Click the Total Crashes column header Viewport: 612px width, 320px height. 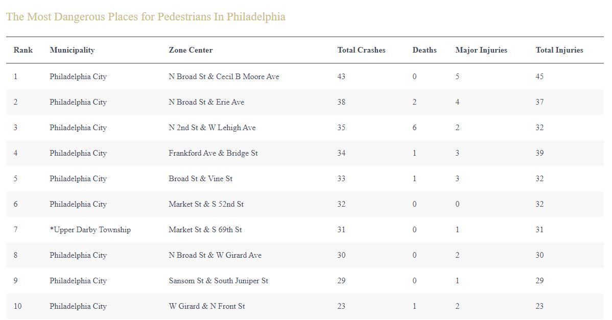361,50
